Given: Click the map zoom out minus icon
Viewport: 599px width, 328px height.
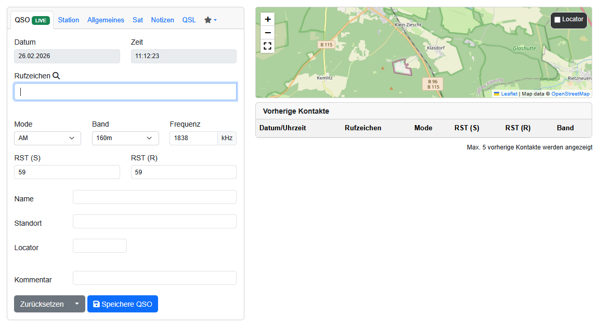Looking at the screenshot, I should point(268,33).
